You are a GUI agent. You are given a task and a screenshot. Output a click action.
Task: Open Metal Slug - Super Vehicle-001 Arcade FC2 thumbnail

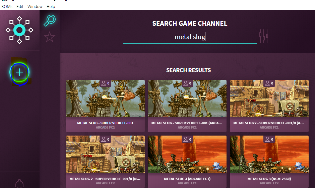[105, 99]
